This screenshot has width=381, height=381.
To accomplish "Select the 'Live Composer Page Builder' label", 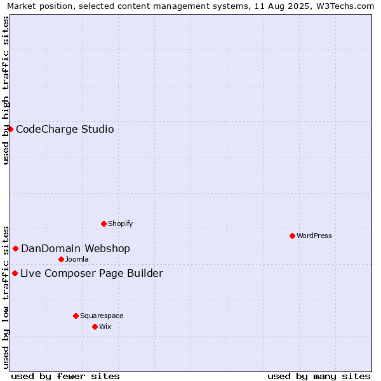I will point(91,273).
